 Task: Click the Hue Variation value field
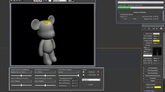tap(155, 36)
